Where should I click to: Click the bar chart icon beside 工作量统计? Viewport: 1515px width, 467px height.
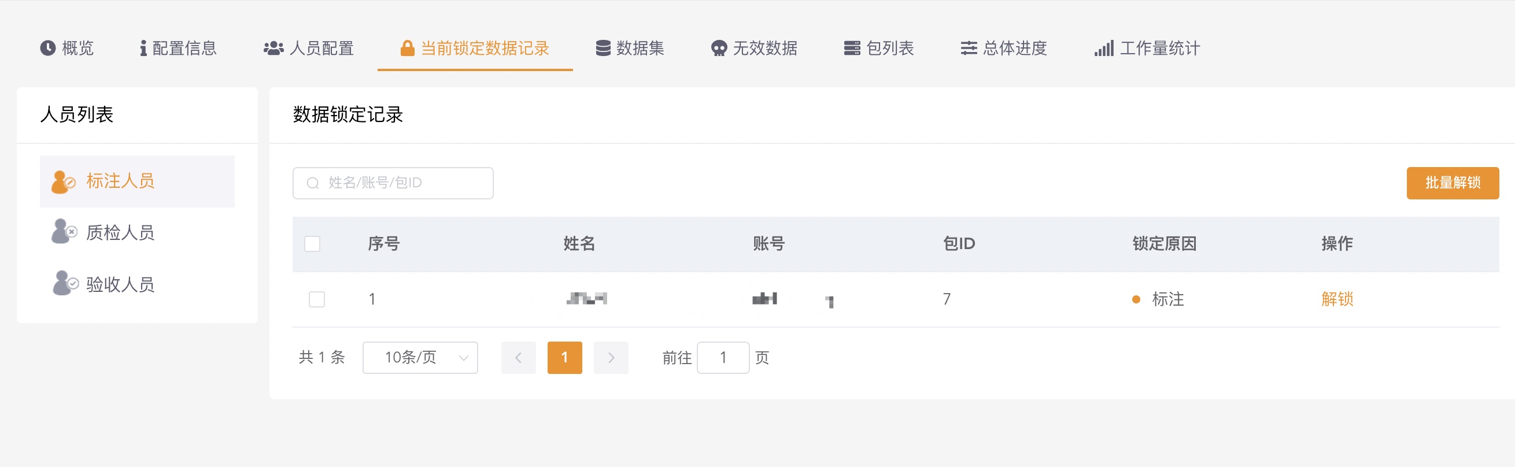pos(1104,48)
